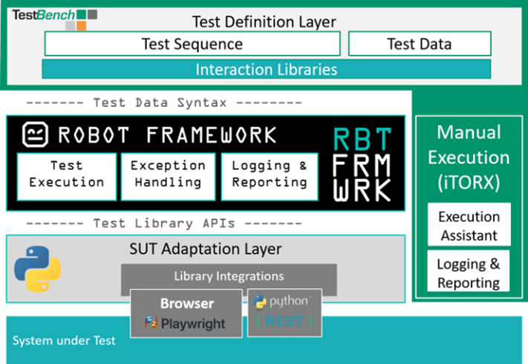Click the Exception Handling box
The image size is (528, 364).
click(x=168, y=177)
